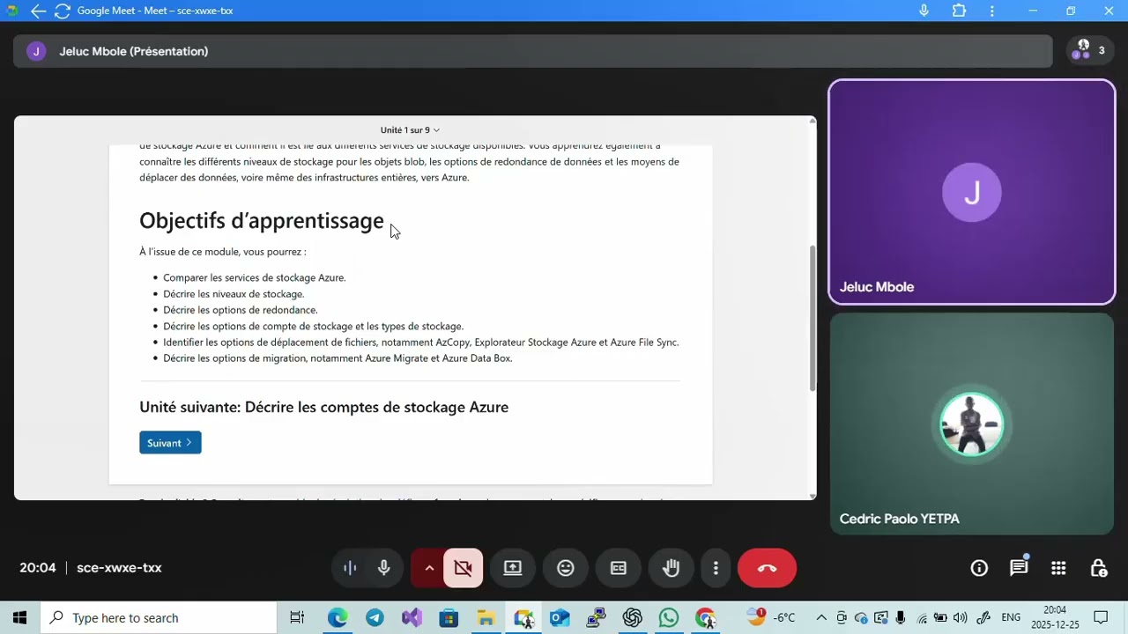The image size is (1128, 634).
Task: Click the presentation page scrollbar thumb
Action: pyautogui.click(x=813, y=319)
